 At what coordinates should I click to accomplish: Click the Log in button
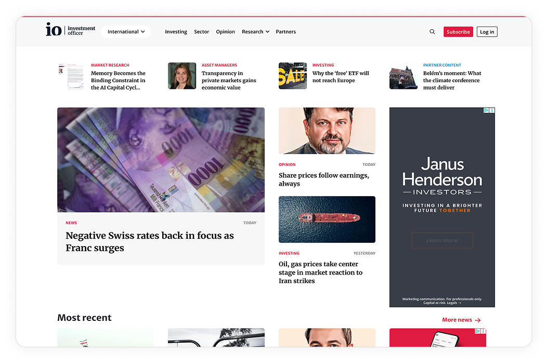coord(487,32)
